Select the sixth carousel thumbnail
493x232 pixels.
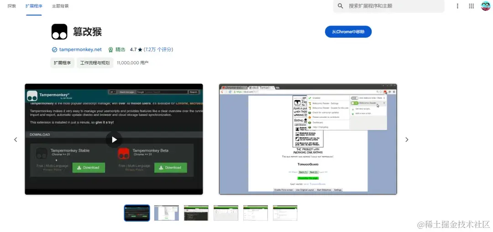(x=285, y=213)
